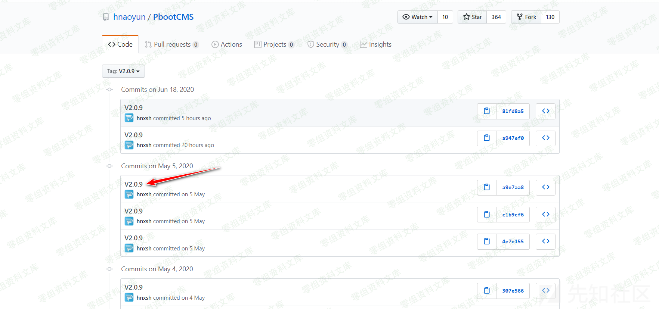This screenshot has width=659, height=309.
Task: Browse repository at commit 307e566
Action: click(x=545, y=291)
